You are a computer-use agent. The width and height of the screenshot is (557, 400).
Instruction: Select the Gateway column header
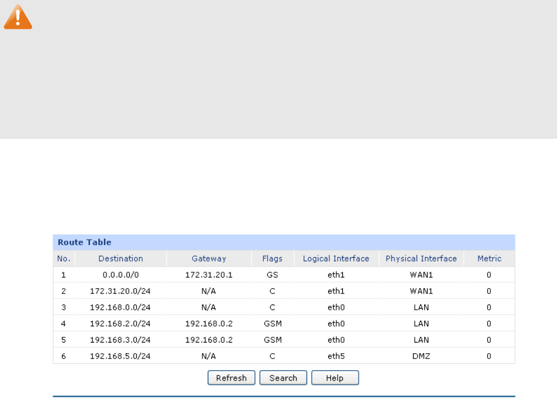coord(209,258)
